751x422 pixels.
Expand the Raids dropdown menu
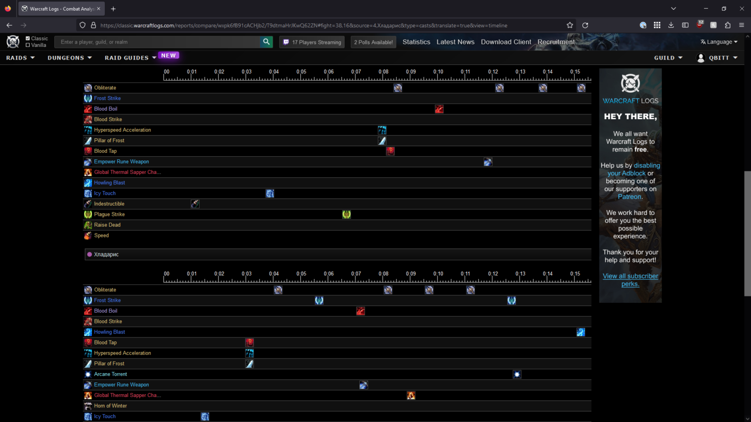click(21, 58)
